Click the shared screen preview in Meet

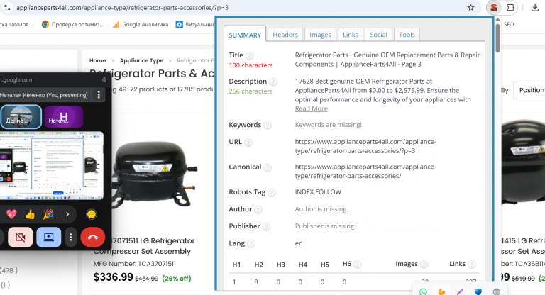tap(51, 165)
